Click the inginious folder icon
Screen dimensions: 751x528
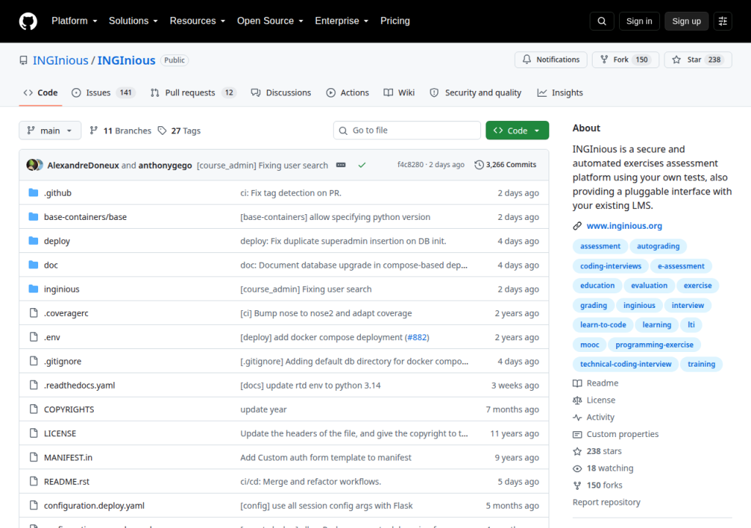[33, 288]
